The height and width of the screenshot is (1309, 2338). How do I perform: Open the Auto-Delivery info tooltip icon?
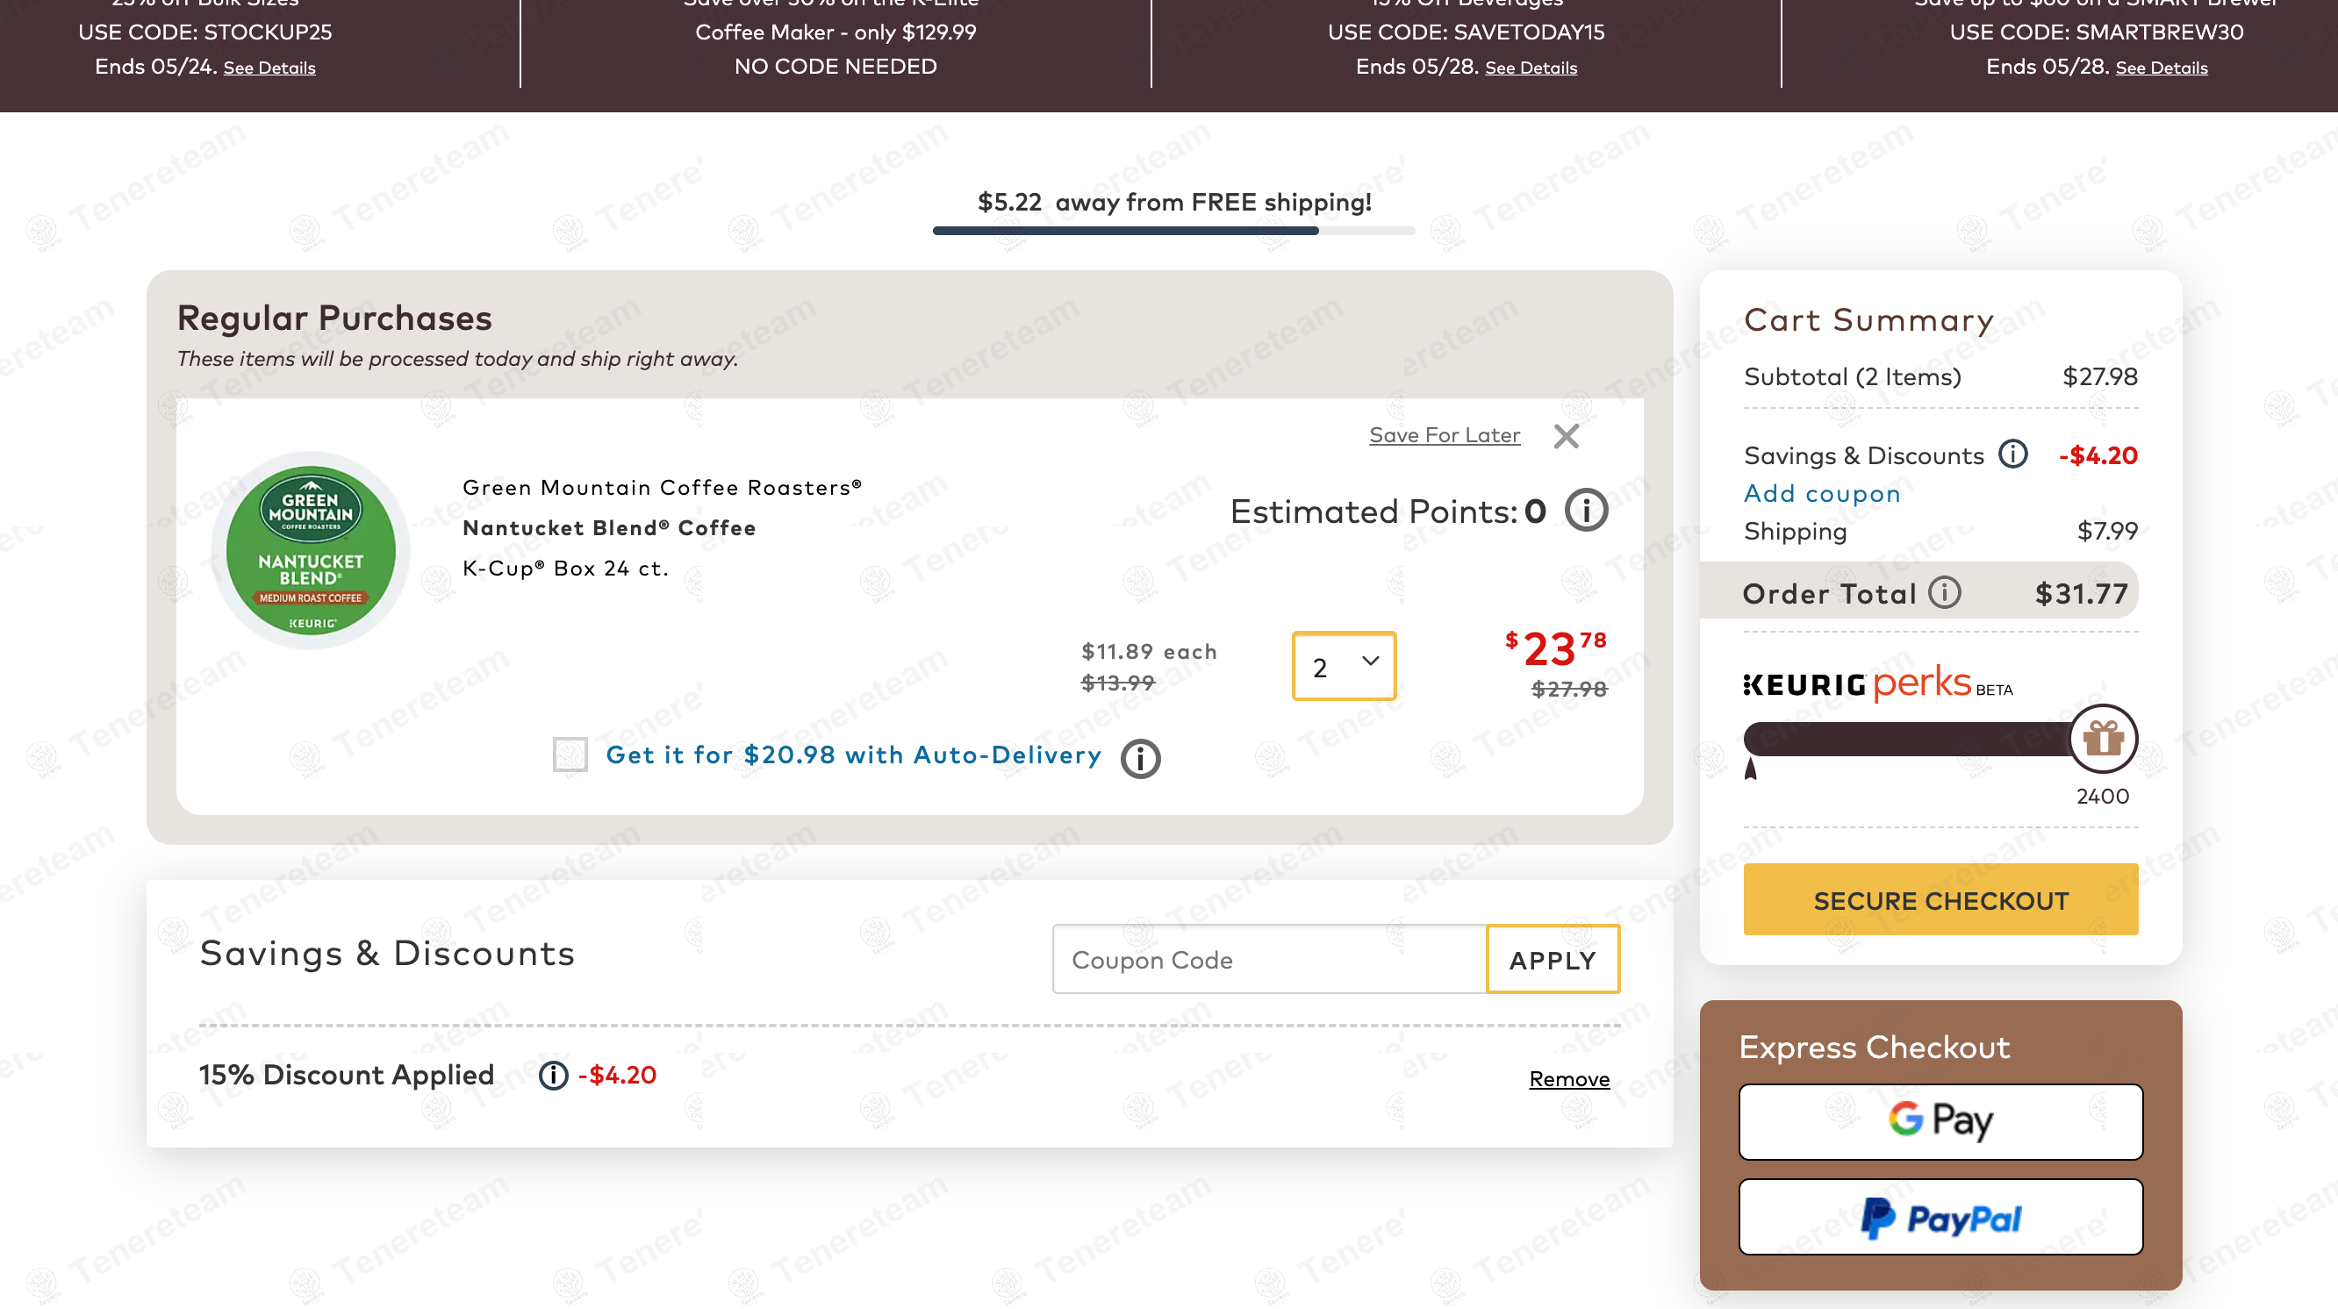[x=1139, y=758]
